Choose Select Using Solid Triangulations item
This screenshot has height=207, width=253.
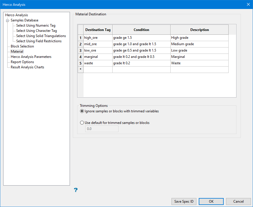(41, 36)
